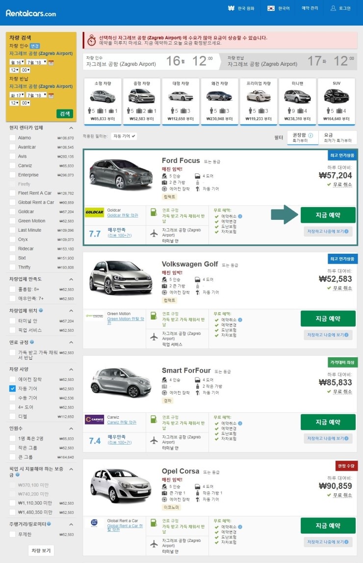363x563 pixels.
Task: Select the 대형 차량 car category
Action: (181, 102)
